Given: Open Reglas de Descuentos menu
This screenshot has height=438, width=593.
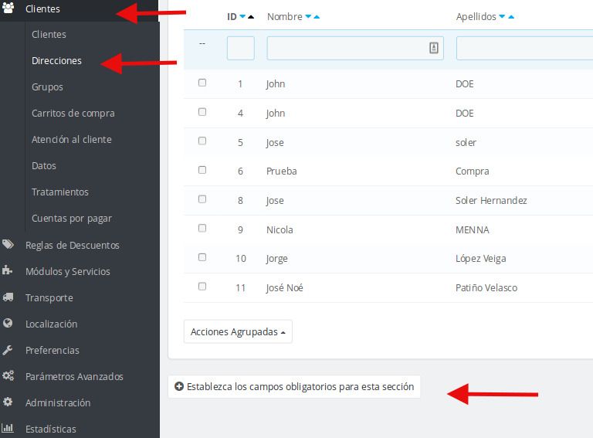Looking at the screenshot, I should pos(73,245).
